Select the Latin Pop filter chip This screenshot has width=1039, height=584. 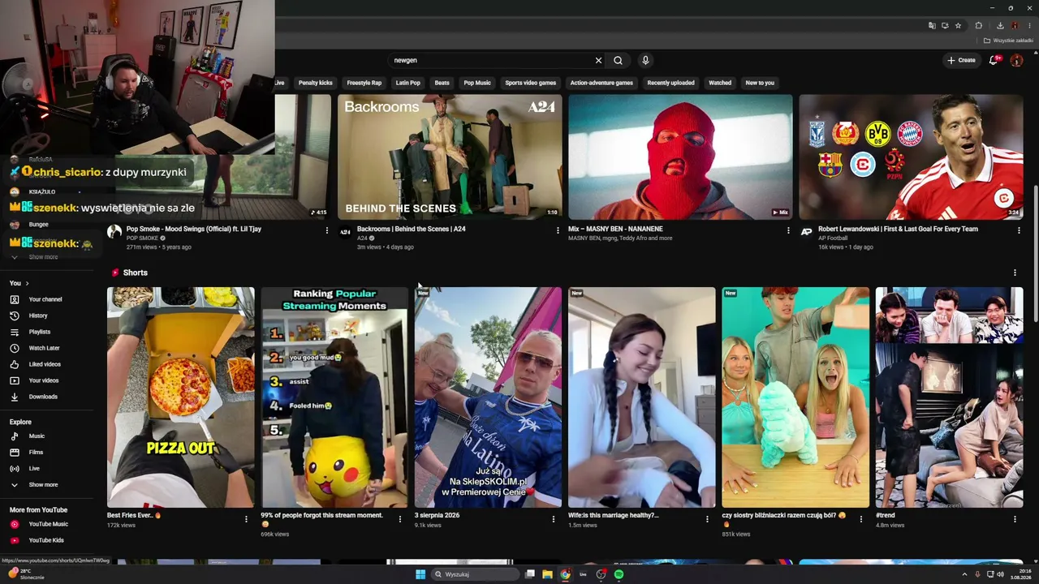(408, 83)
